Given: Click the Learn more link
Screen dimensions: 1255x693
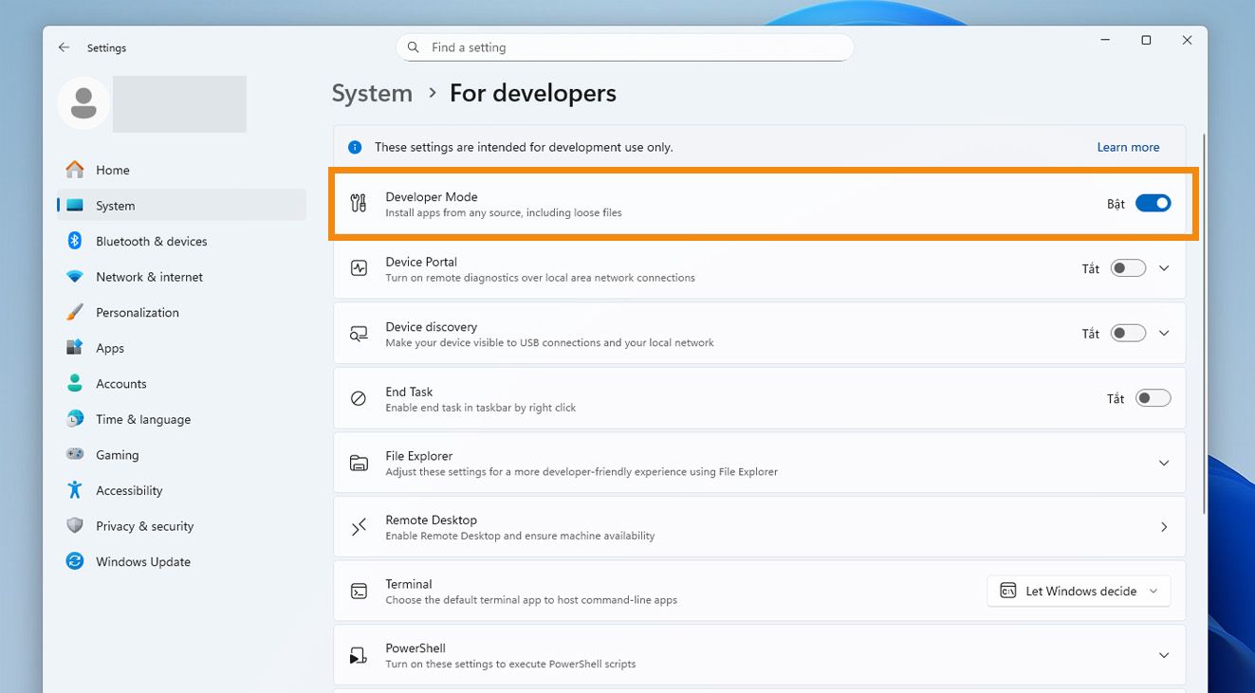Looking at the screenshot, I should [x=1128, y=147].
